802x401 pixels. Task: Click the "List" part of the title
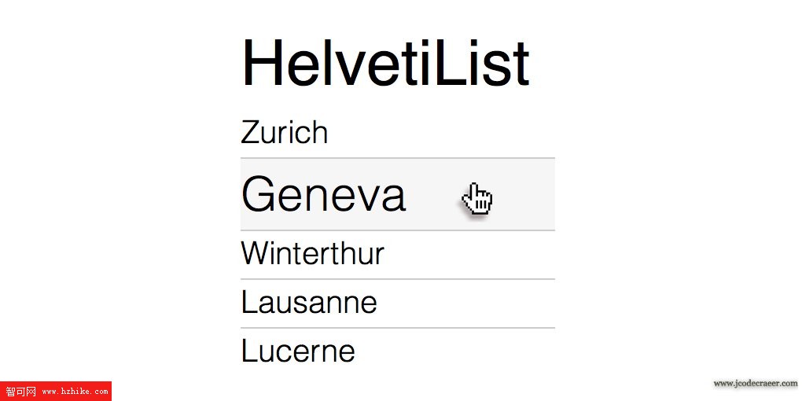[x=482, y=63]
